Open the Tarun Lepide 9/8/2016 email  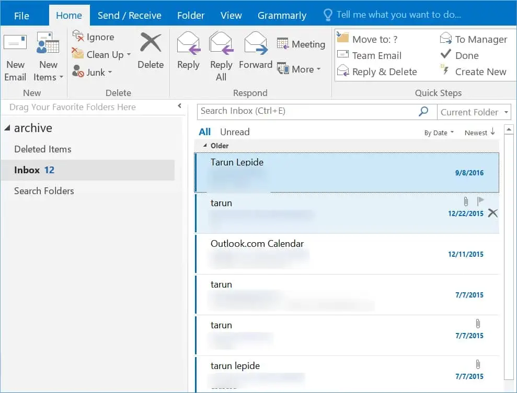(347, 172)
